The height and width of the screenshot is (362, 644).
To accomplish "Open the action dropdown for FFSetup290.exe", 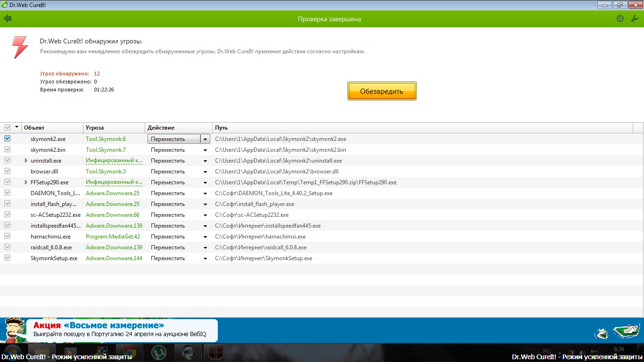I will 205,182.
